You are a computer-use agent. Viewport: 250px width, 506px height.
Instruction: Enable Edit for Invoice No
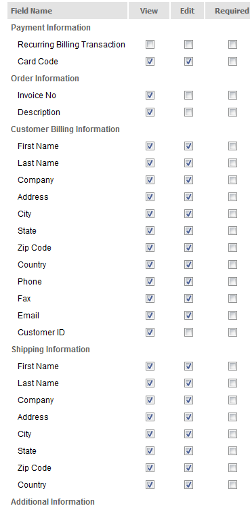coord(189,96)
